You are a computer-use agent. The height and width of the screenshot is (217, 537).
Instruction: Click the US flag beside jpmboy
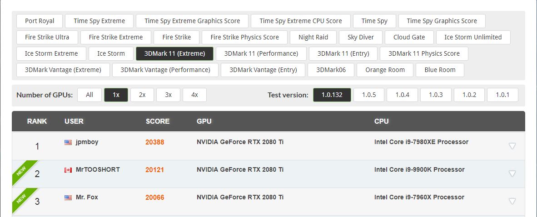(x=68, y=142)
